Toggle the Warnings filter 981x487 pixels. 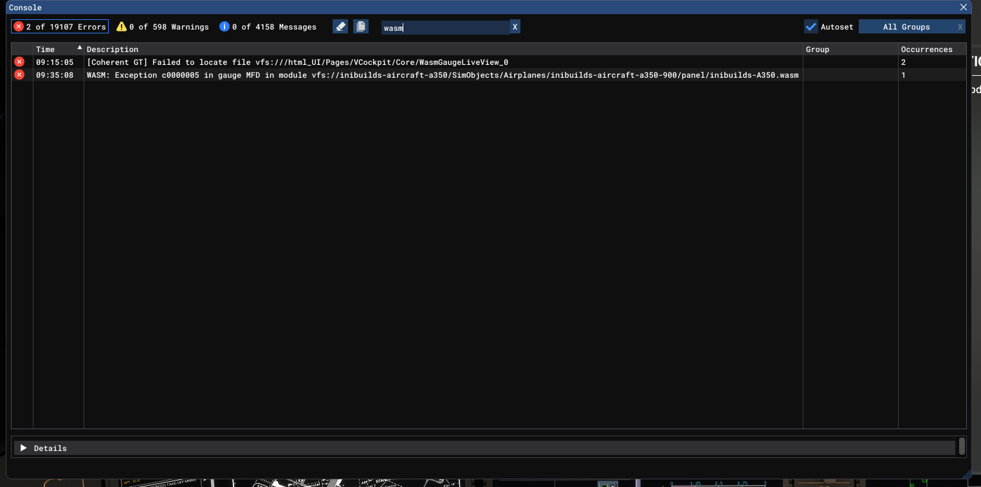[x=163, y=27]
